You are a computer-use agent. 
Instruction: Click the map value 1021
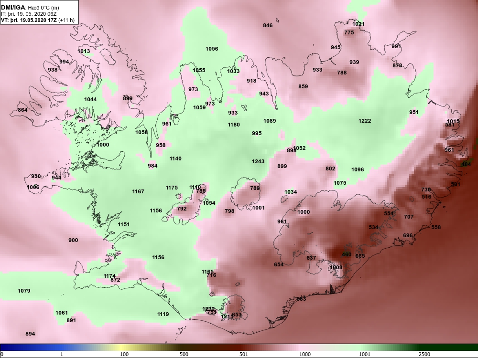(x=358, y=24)
